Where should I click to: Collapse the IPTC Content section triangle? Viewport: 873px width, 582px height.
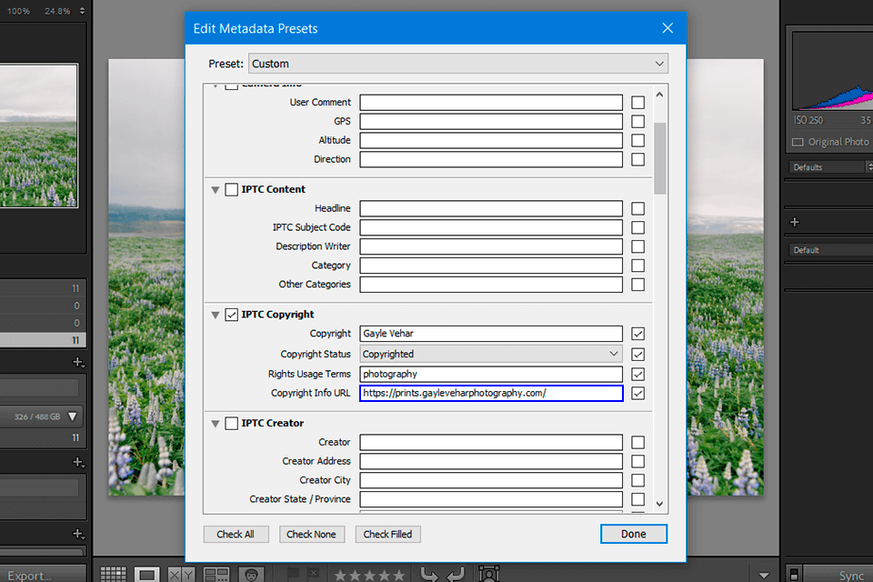pyautogui.click(x=215, y=190)
